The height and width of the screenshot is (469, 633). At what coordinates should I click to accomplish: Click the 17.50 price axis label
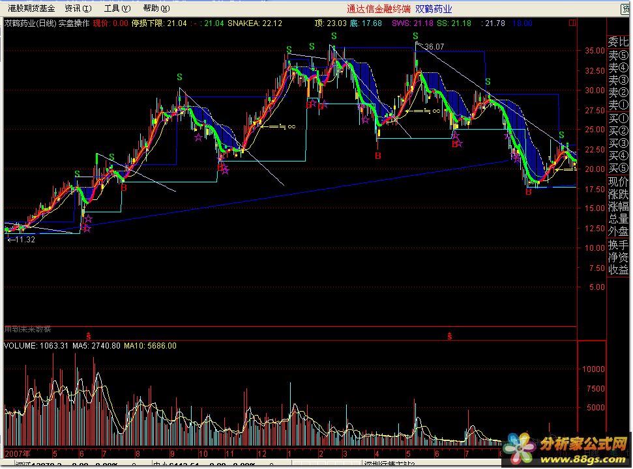tap(595, 189)
